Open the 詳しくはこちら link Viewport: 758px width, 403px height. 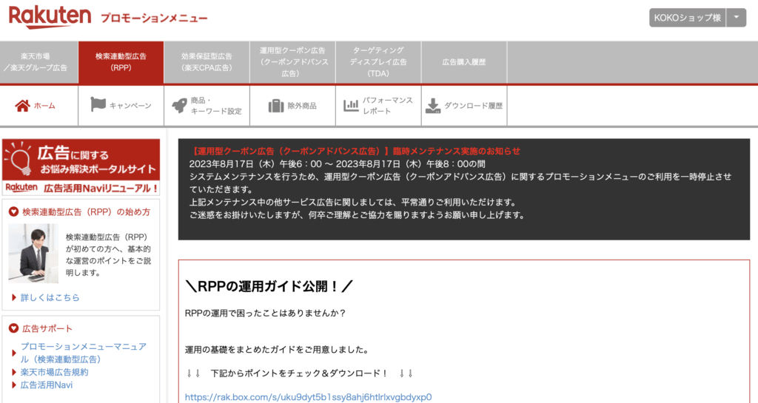50,298
